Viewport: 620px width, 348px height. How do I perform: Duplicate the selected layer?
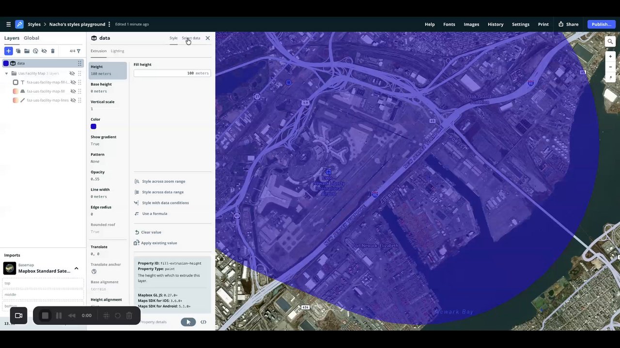click(x=18, y=51)
